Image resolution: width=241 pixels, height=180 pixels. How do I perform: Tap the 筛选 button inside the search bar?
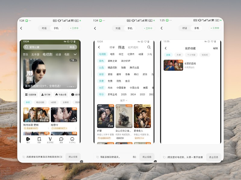(72, 47)
